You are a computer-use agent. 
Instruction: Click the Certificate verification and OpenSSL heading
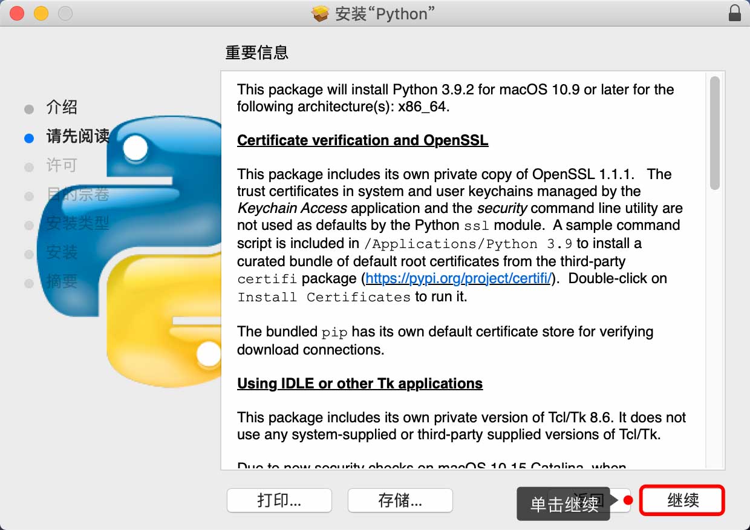pyautogui.click(x=362, y=140)
